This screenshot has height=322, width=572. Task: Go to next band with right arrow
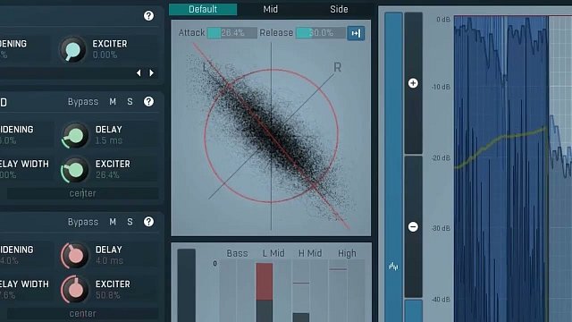tap(151, 73)
